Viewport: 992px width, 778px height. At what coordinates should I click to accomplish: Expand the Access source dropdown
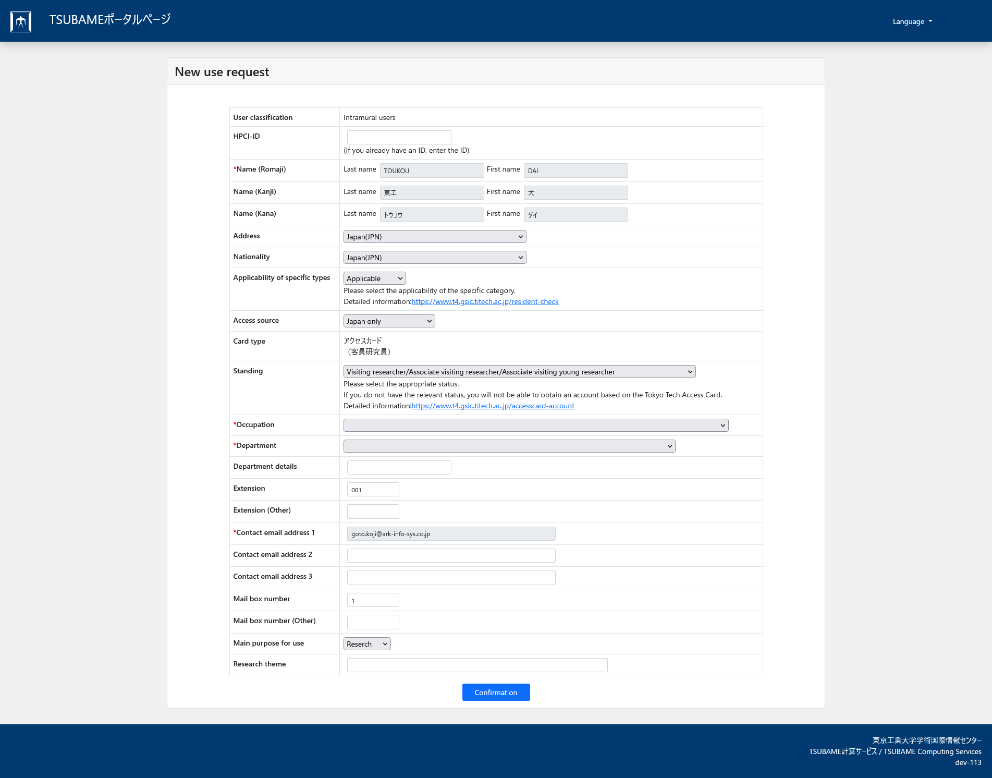[x=389, y=321]
